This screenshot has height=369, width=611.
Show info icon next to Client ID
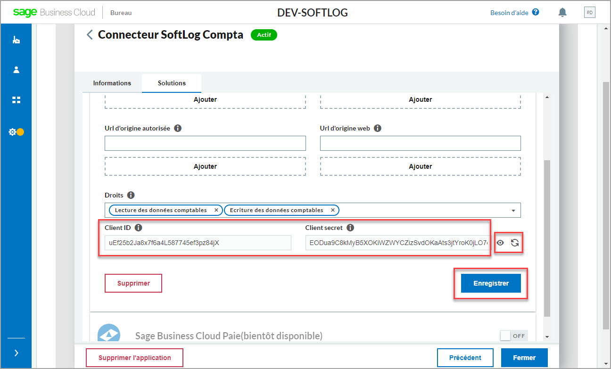click(x=138, y=228)
